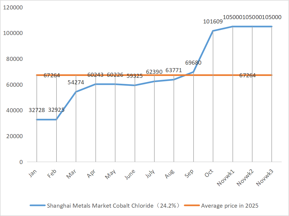Image resolution: width=289 pixels, height=216 pixels.
Task: Click the 32925 data label
Action: [x=56, y=110]
